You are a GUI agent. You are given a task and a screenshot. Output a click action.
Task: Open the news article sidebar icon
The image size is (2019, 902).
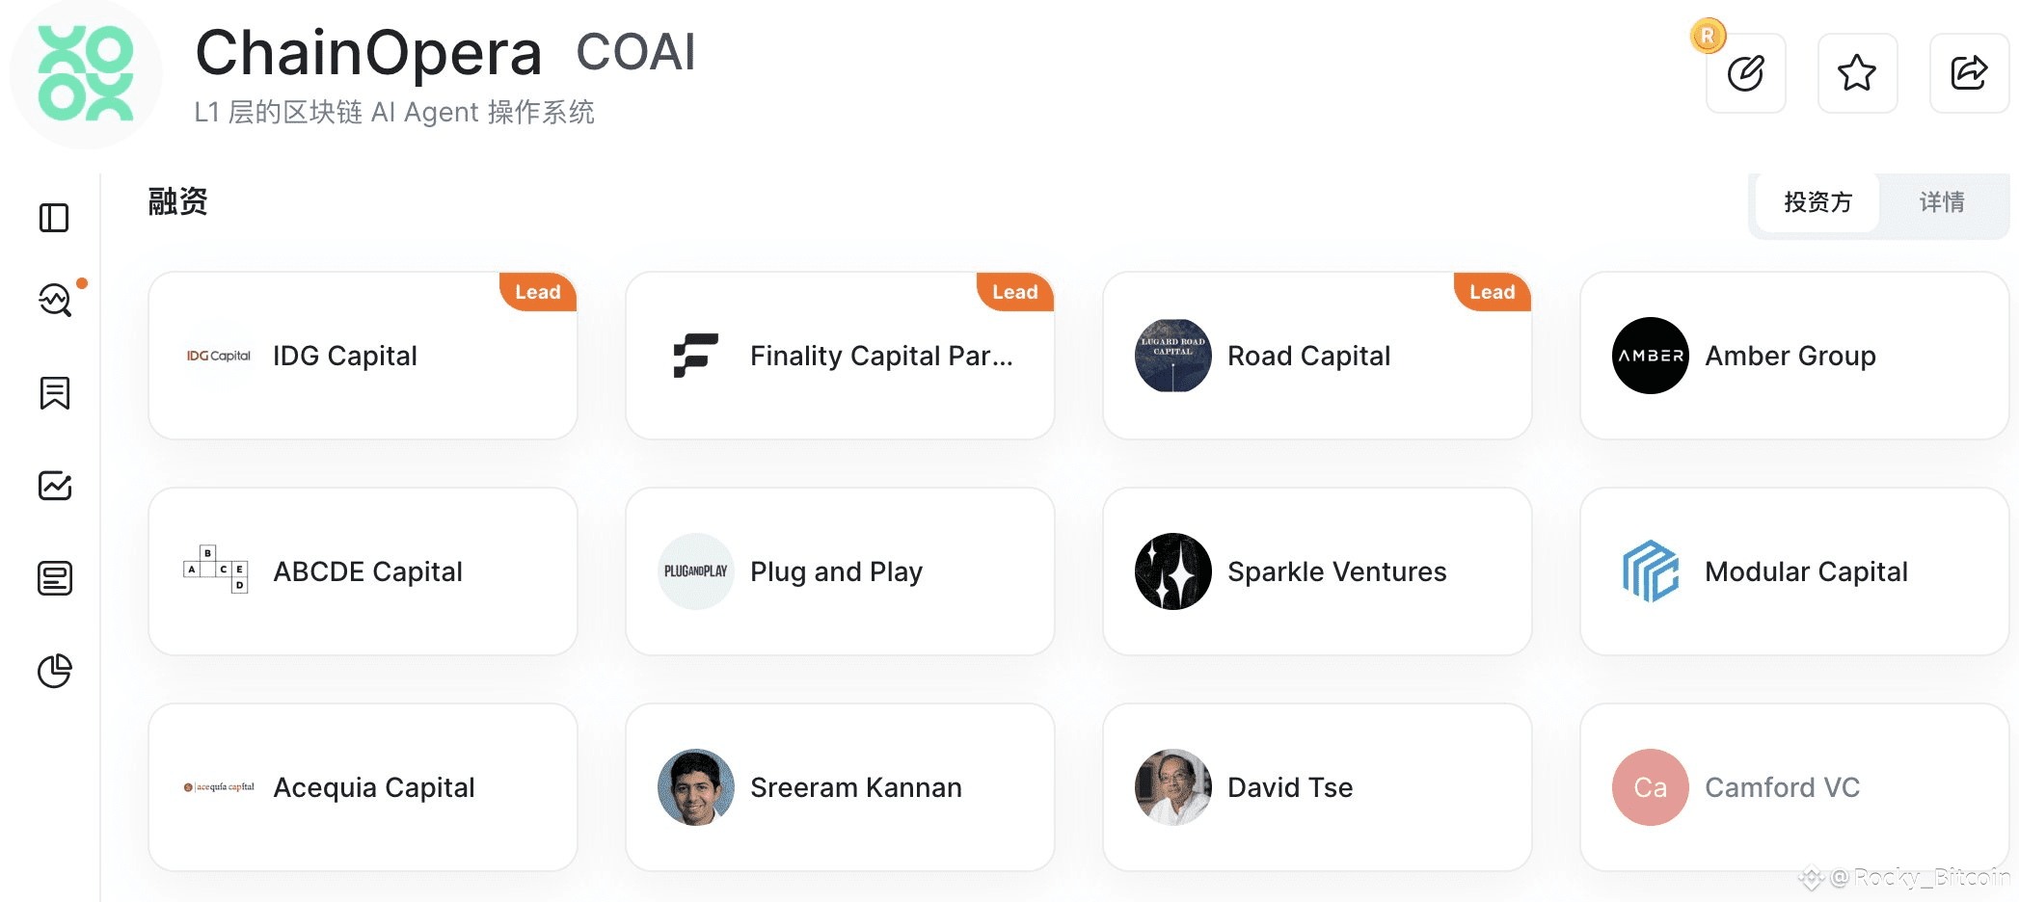click(55, 578)
